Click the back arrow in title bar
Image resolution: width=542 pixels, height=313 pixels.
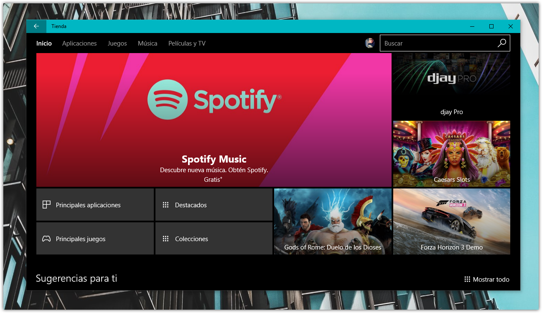[36, 26]
